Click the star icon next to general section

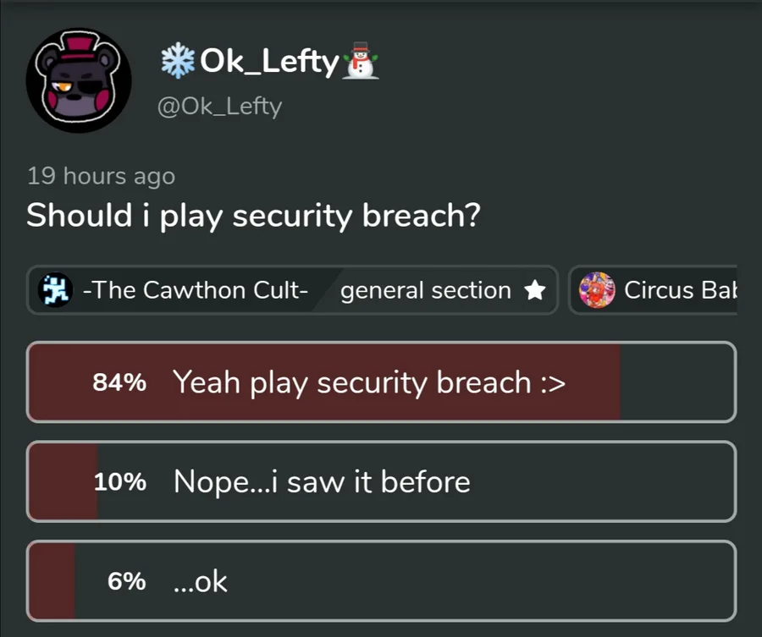tap(534, 291)
